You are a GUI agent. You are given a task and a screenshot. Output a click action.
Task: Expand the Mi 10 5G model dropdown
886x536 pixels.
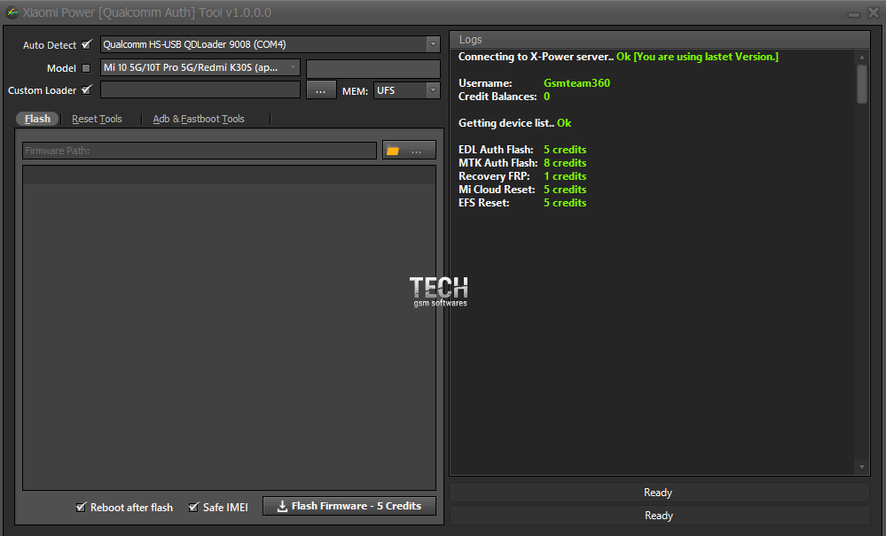tap(293, 67)
